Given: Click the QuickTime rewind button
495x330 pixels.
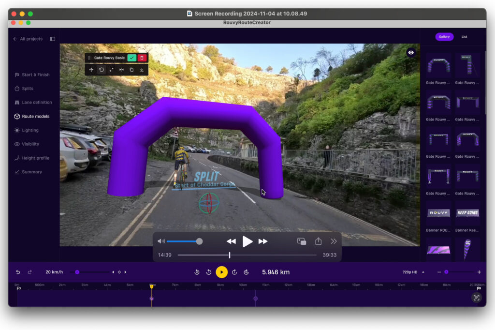Looking at the screenshot, I should click(231, 241).
